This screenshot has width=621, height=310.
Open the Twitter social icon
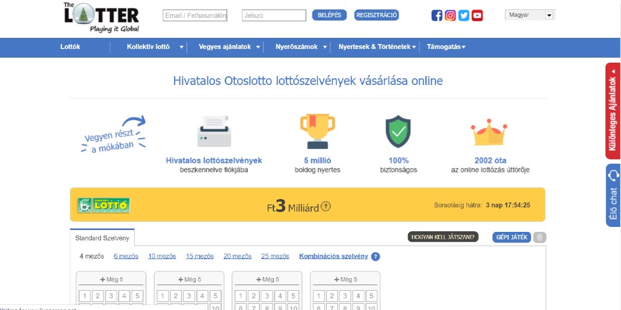point(464,15)
